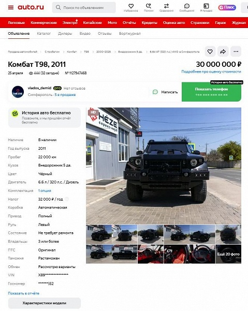The height and width of the screenshot is (311, 248).
Task: Focus the Поиск по объявлениям search field
Action: [84, 8]
